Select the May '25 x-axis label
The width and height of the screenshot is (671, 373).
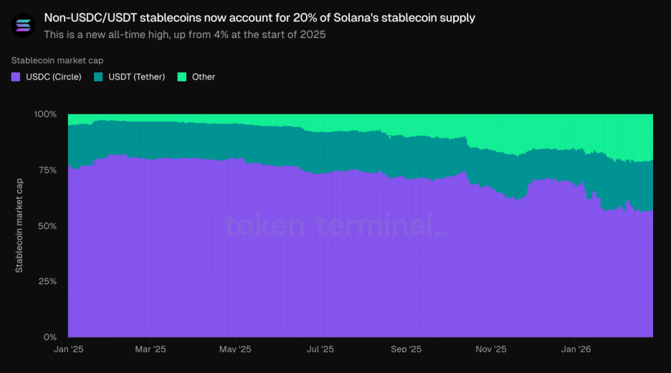tap(235, 349)
